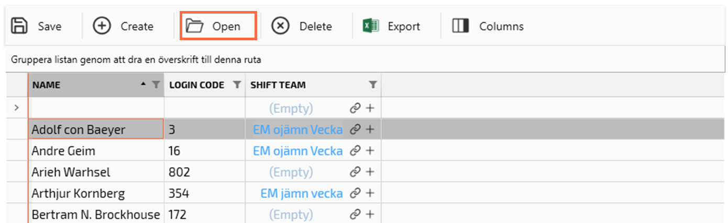This screenshot has height=223, width=728.
Task: Click the NAME filter row input cell
Action: (96, 108)
